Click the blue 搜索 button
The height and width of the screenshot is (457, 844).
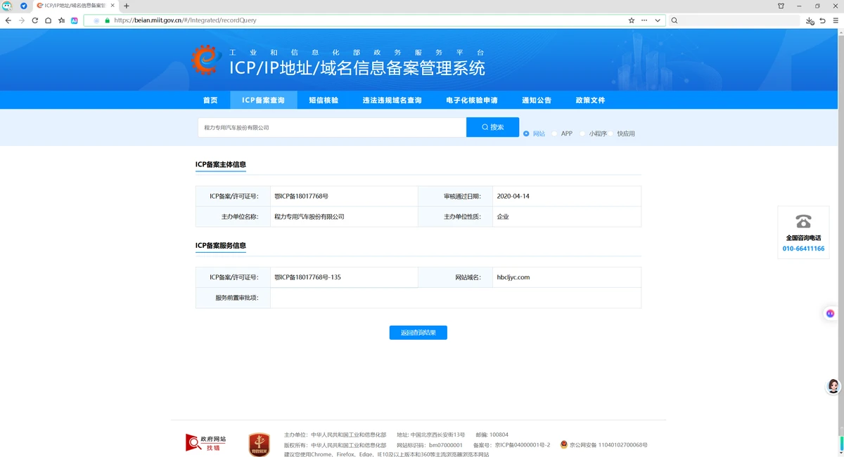tap(492, 127)
